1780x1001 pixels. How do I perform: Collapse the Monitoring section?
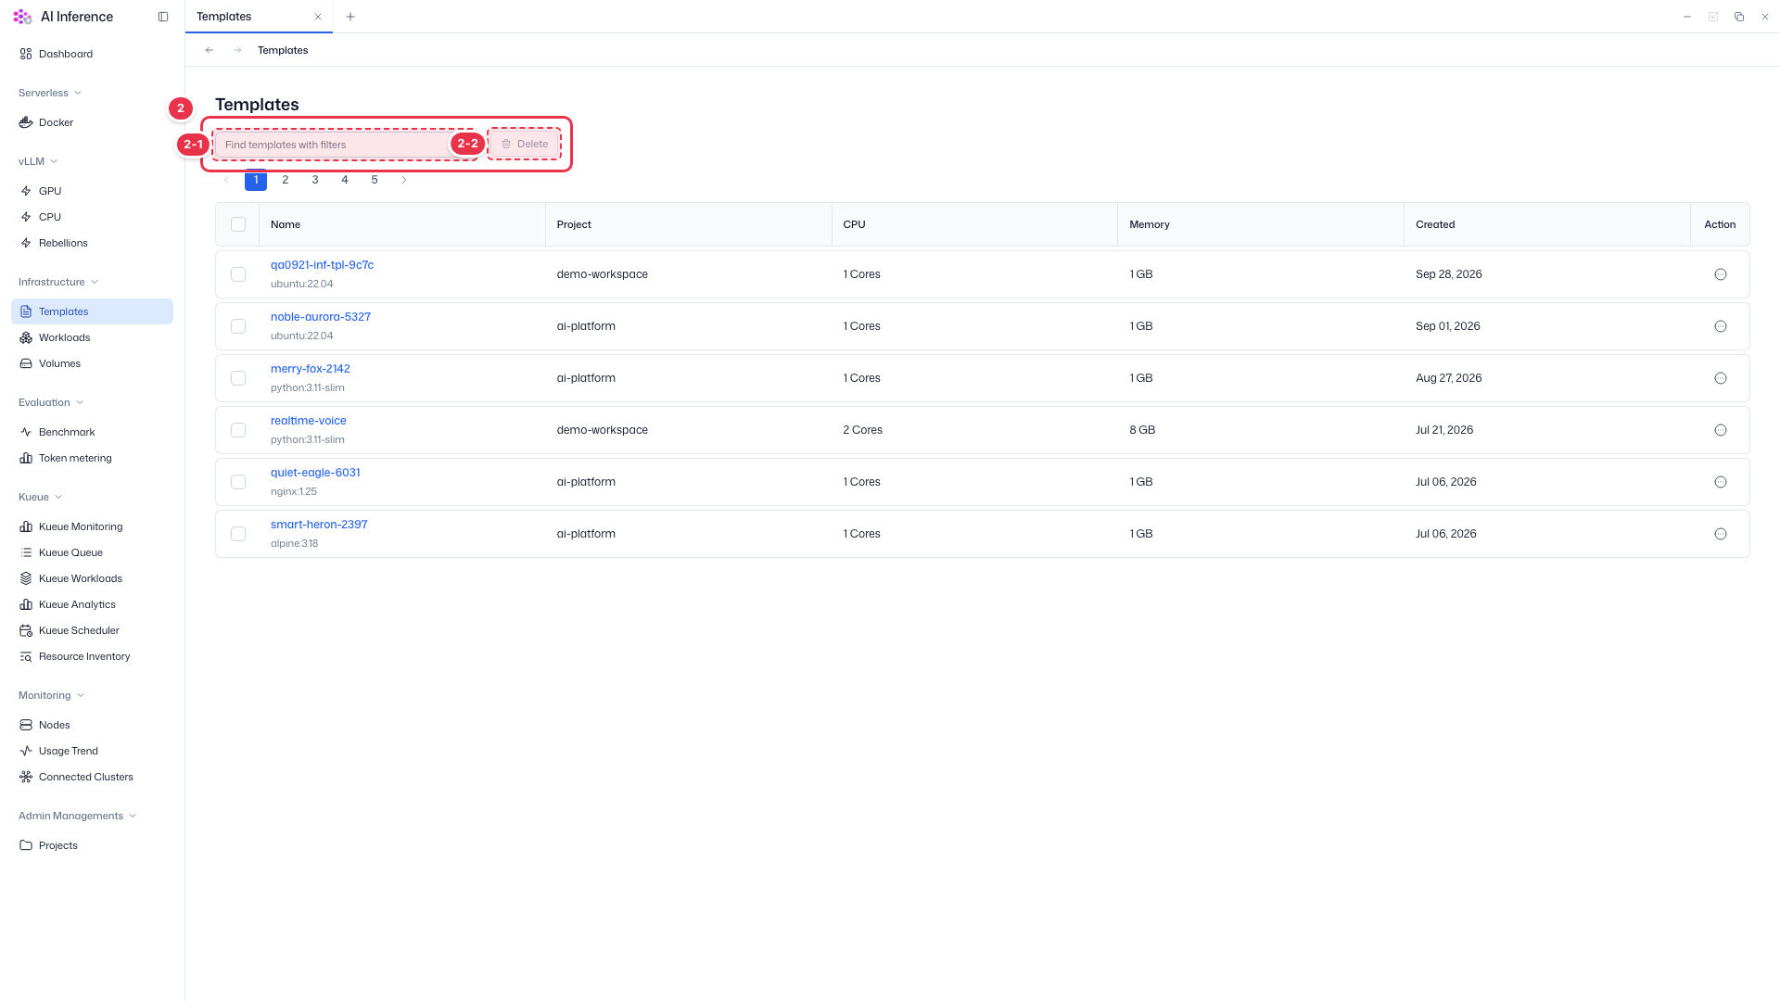[x=52, y=695]
